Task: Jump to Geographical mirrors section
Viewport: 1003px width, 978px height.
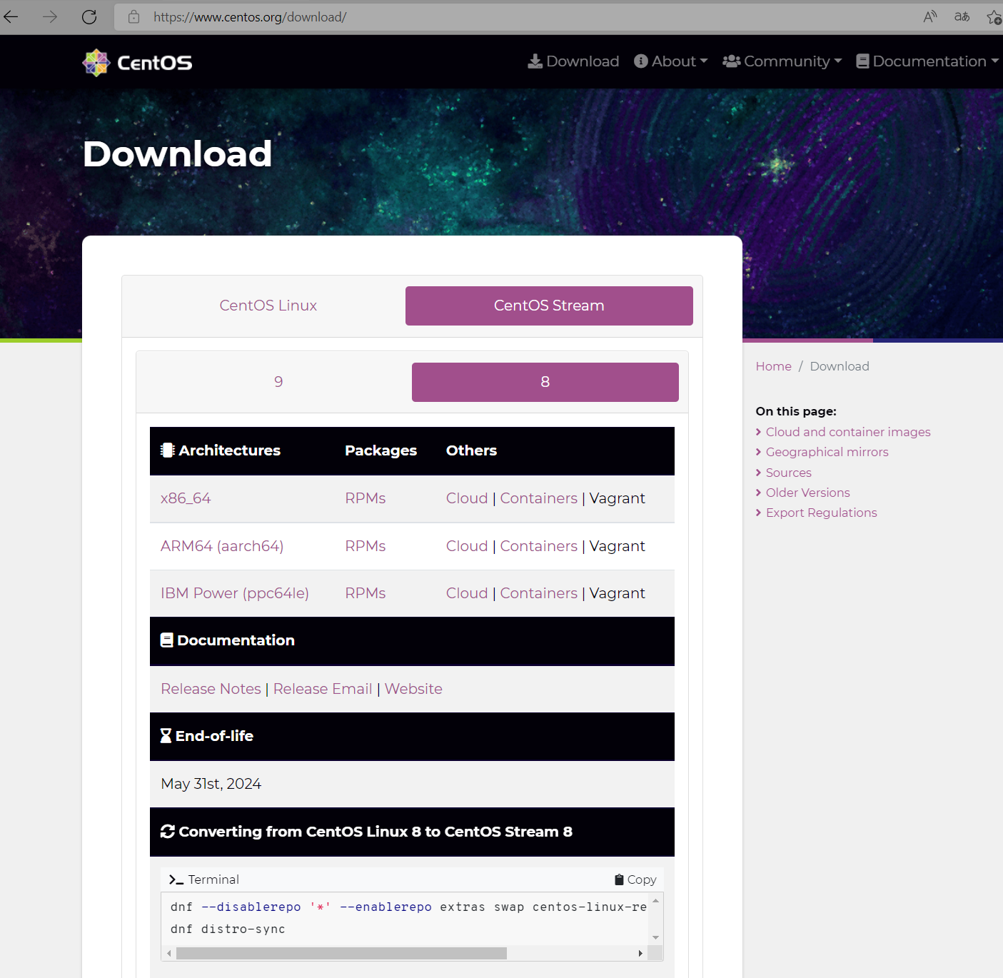Action: [x=827, y=452]
